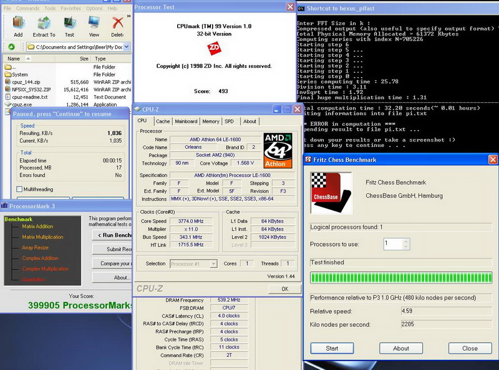
Task: Click Compare your results button
Action: [112, 263]
